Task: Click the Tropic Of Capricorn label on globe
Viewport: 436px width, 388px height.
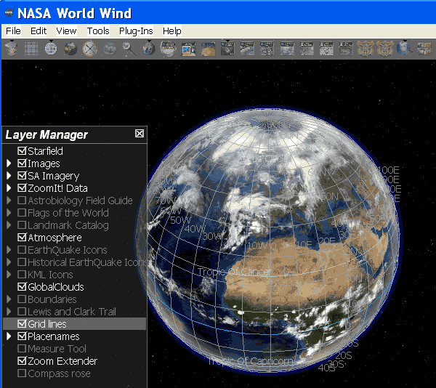Action: click(x=251, y=361)
